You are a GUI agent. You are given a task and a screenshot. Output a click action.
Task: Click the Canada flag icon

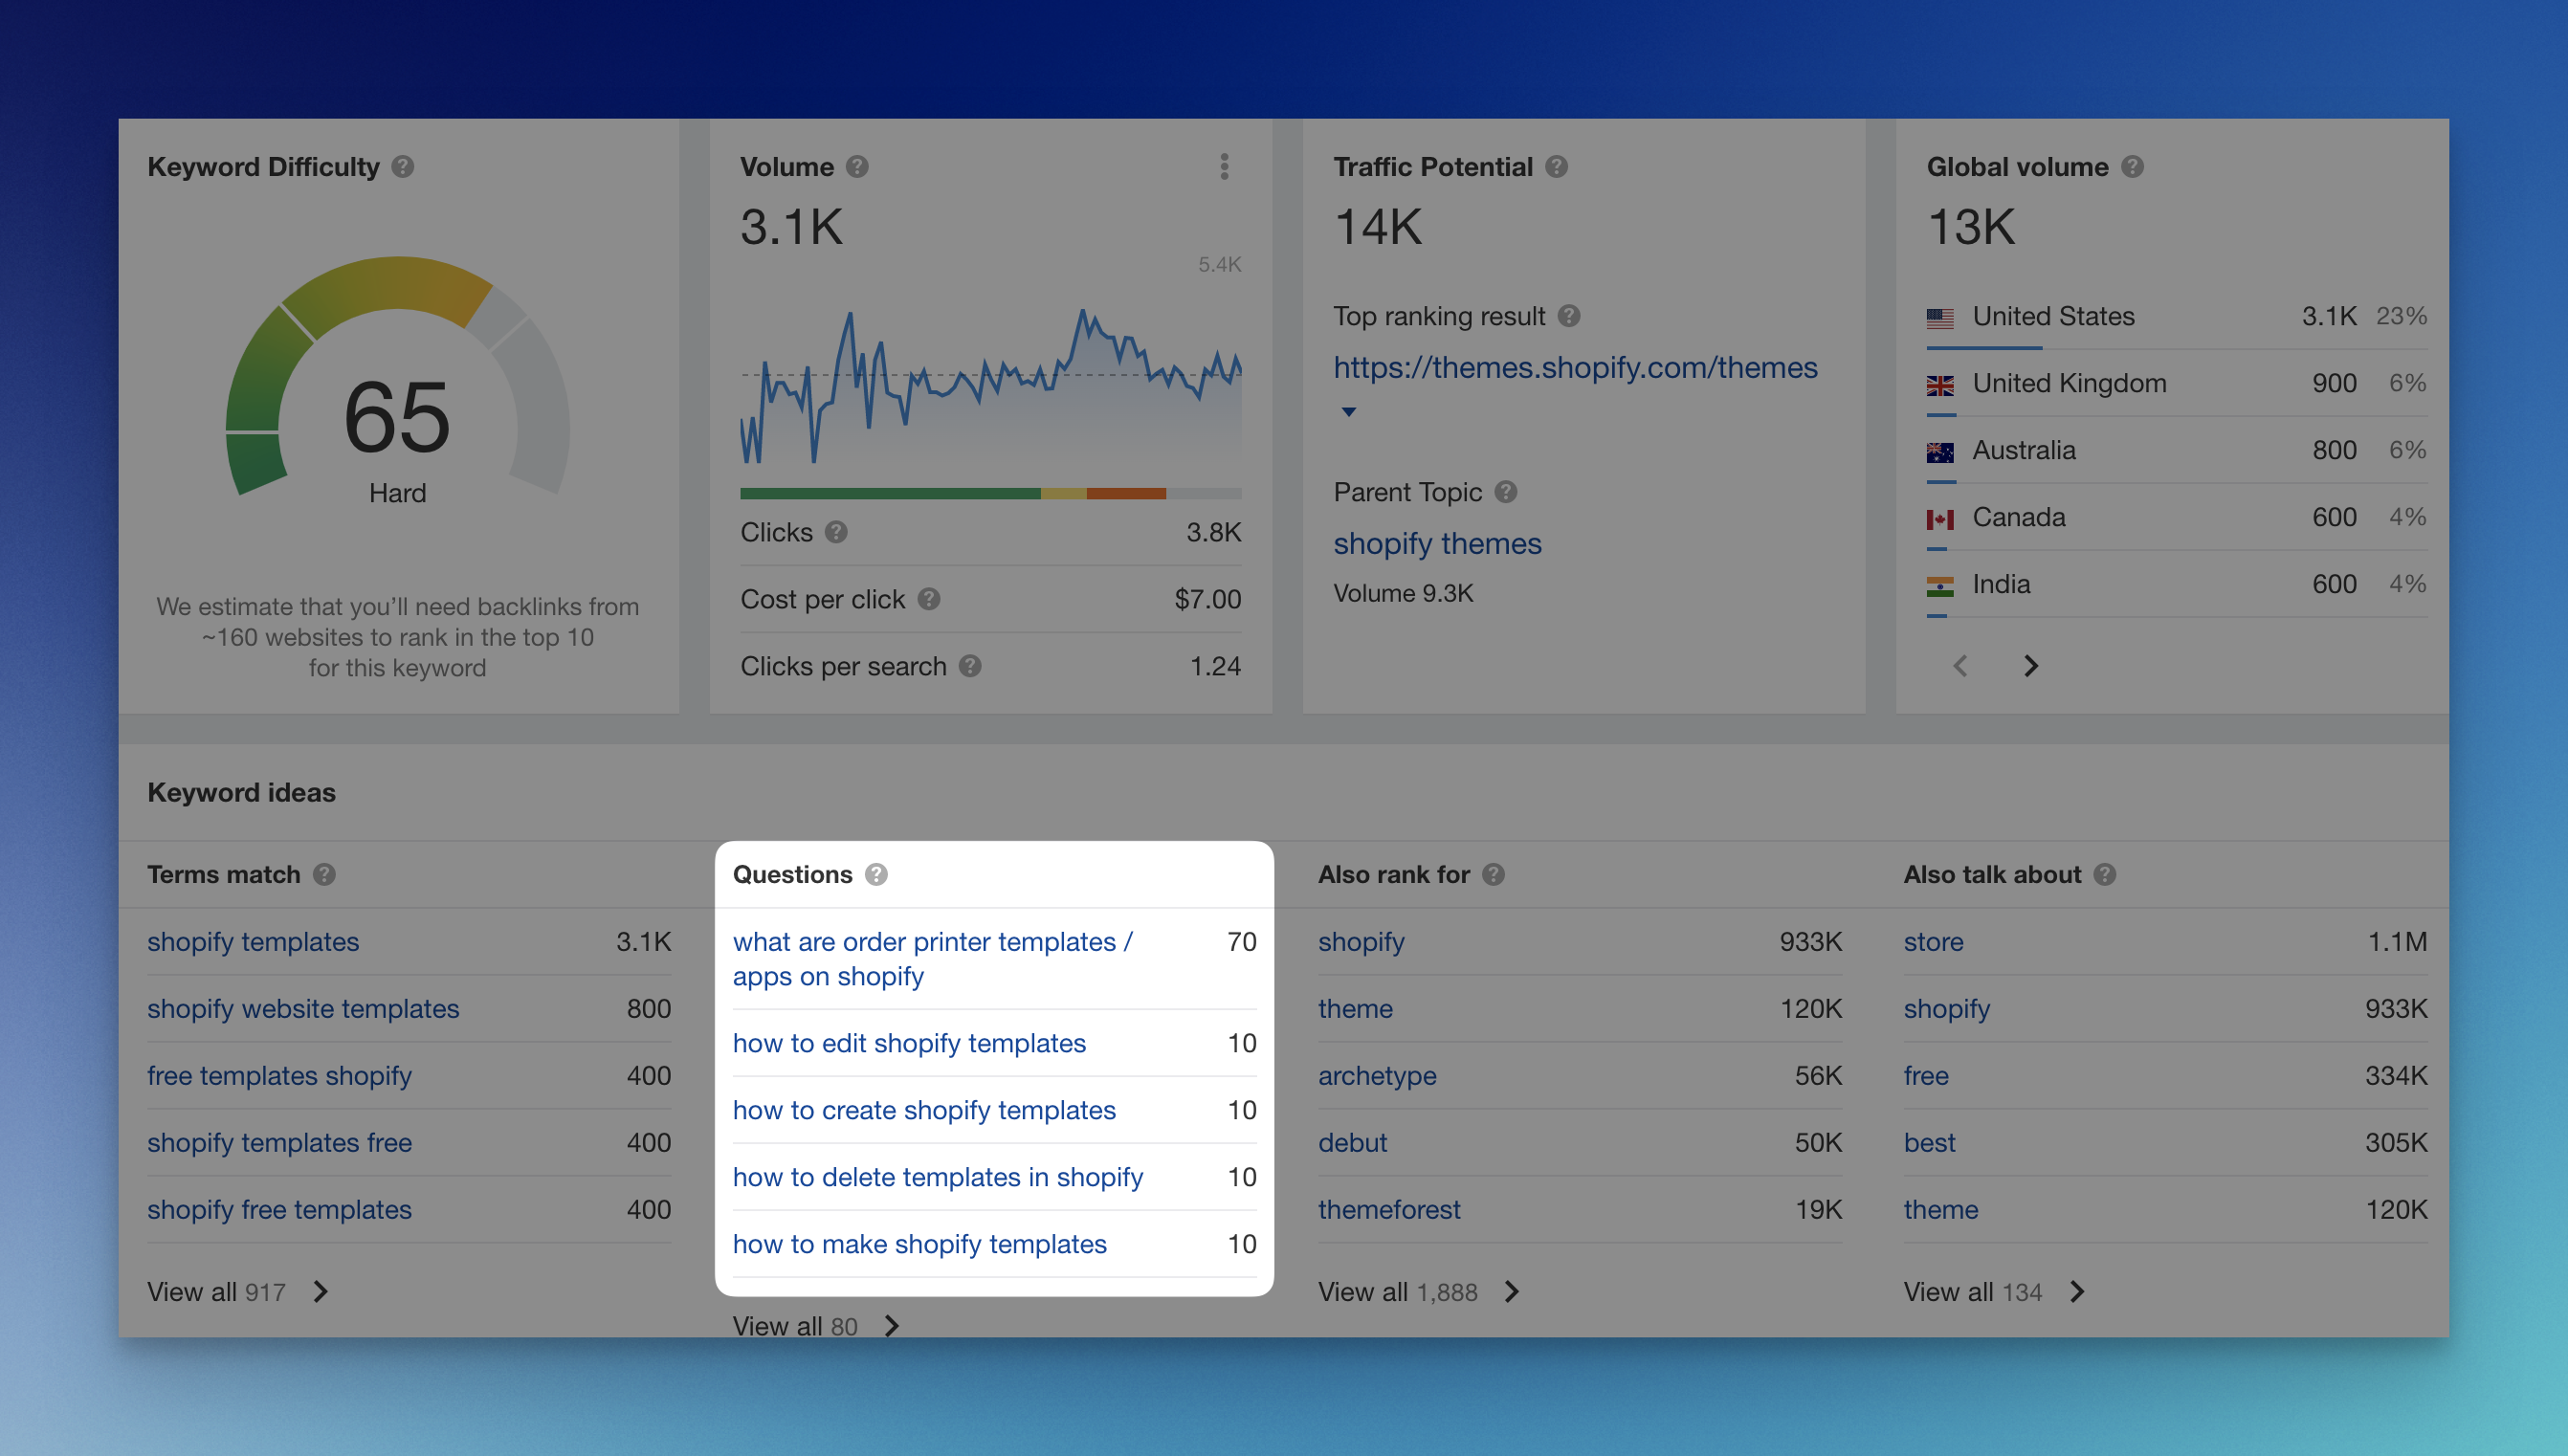coord(1940,519)
